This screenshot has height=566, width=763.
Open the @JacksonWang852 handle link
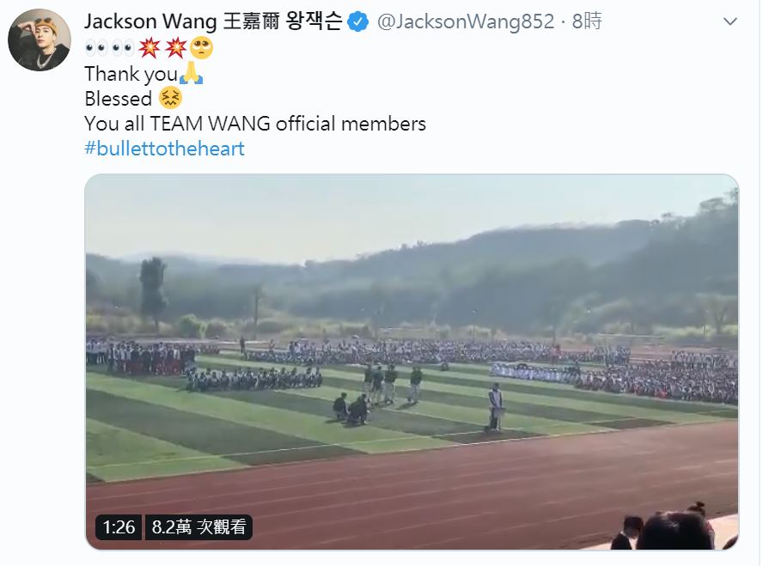coord(466,21)
